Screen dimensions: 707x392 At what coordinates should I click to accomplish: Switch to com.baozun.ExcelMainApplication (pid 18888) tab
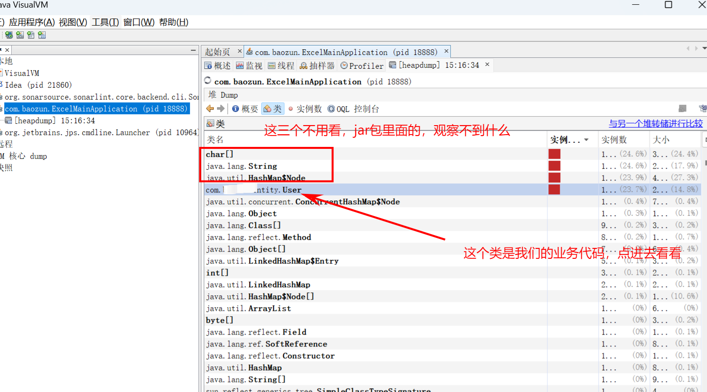coord(346,52)
